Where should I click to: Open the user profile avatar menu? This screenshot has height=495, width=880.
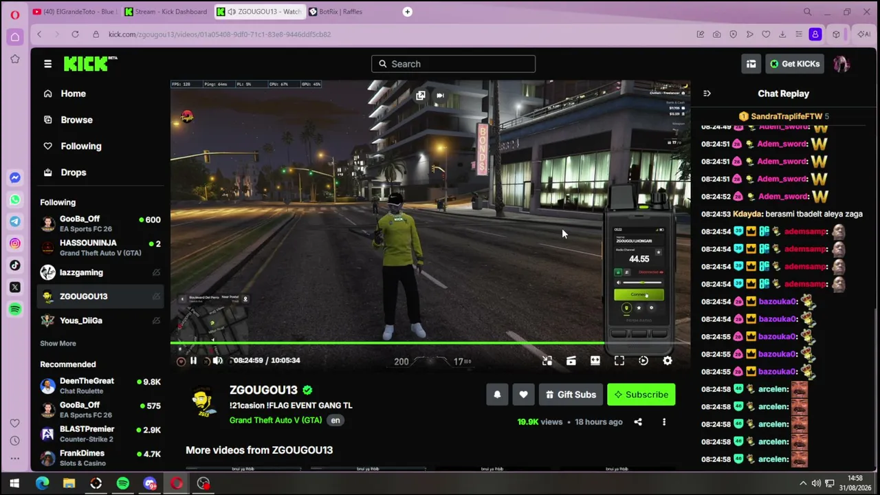tap(841, 64)
